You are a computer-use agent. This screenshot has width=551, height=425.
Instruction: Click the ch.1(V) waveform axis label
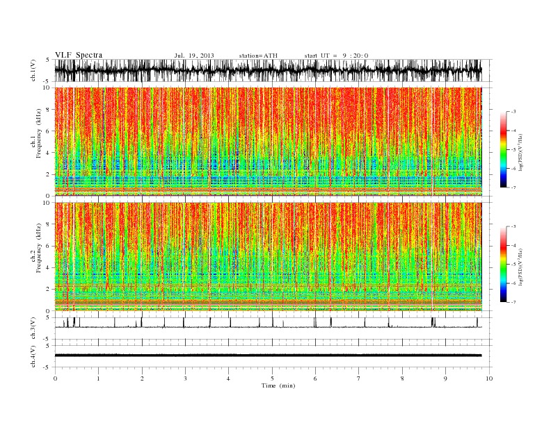33,70
